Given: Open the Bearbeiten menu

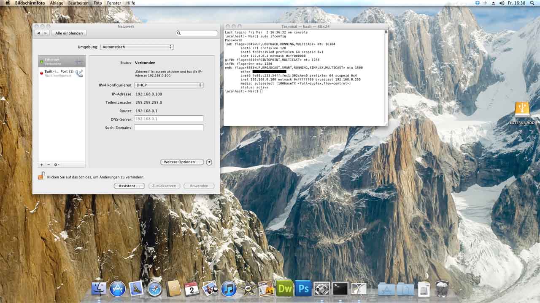Looking at the screenshot, I should 78,3.
